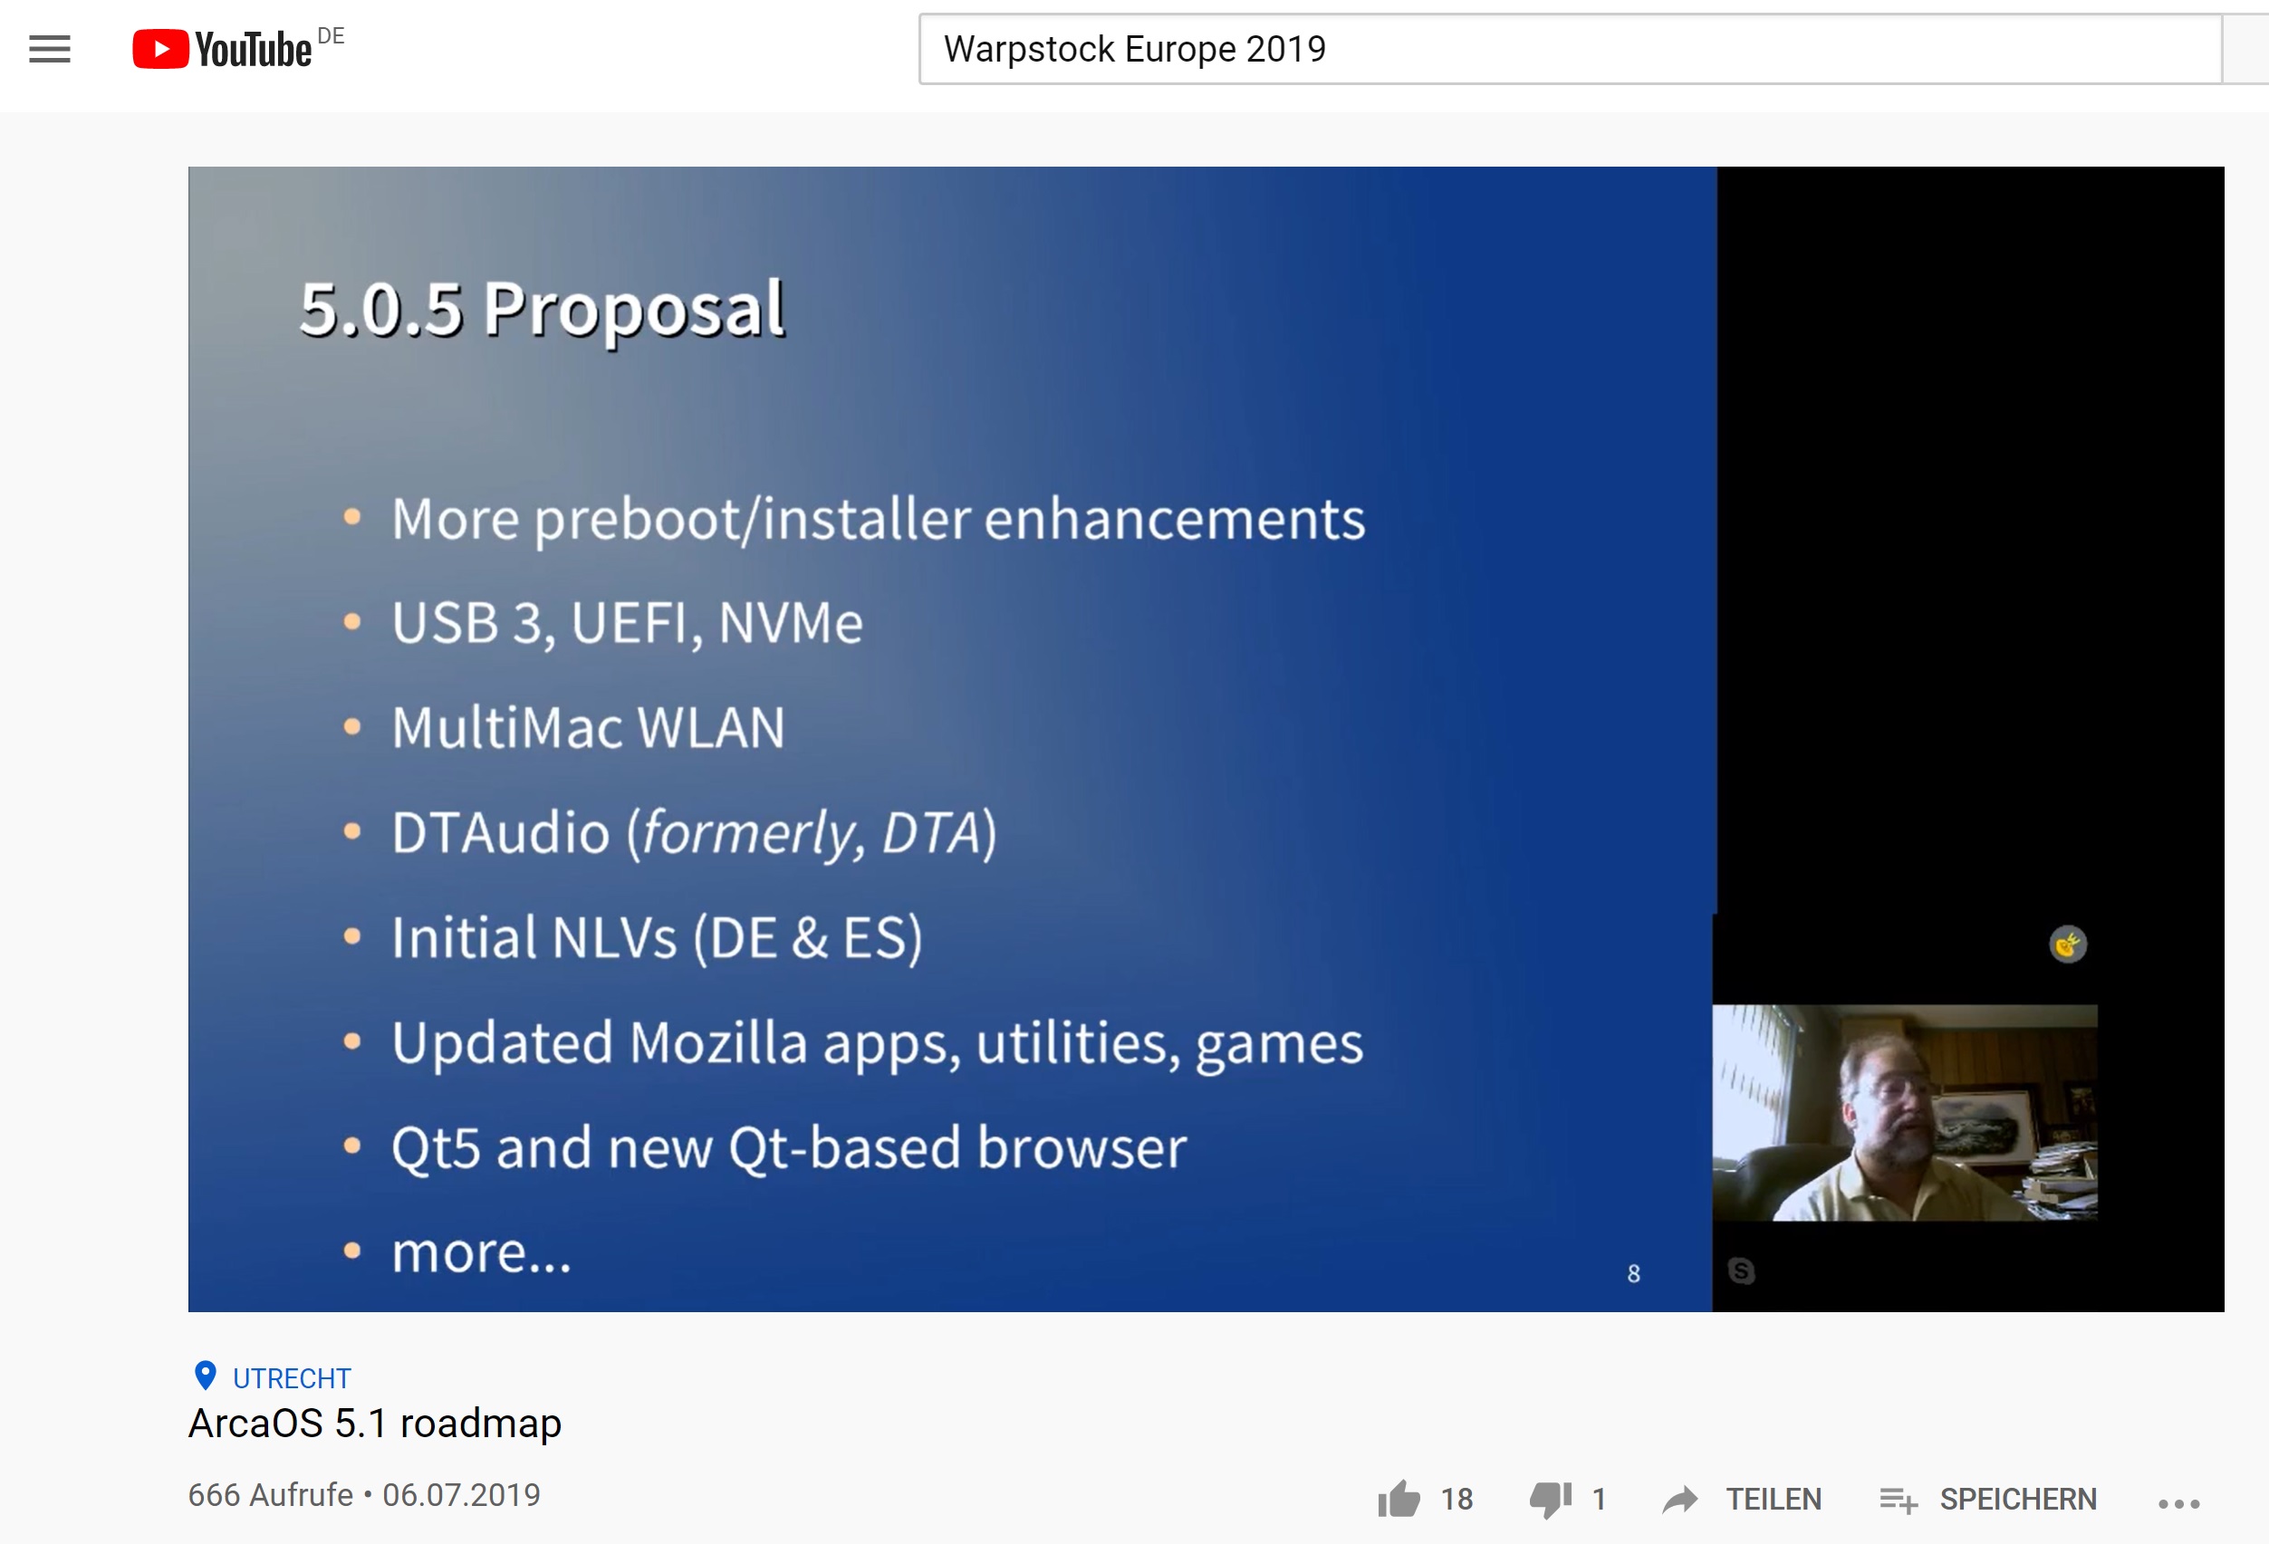Screen dimensions: 2269x1544
Task: Open TEILEN share option
Action: (x=1773, y=1499)
